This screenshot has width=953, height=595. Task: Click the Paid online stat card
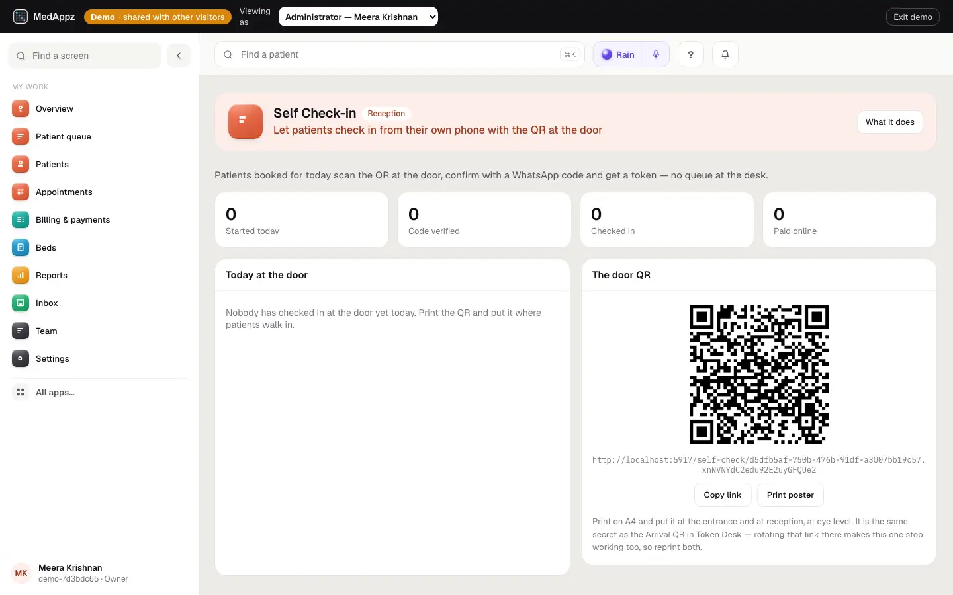850,220
